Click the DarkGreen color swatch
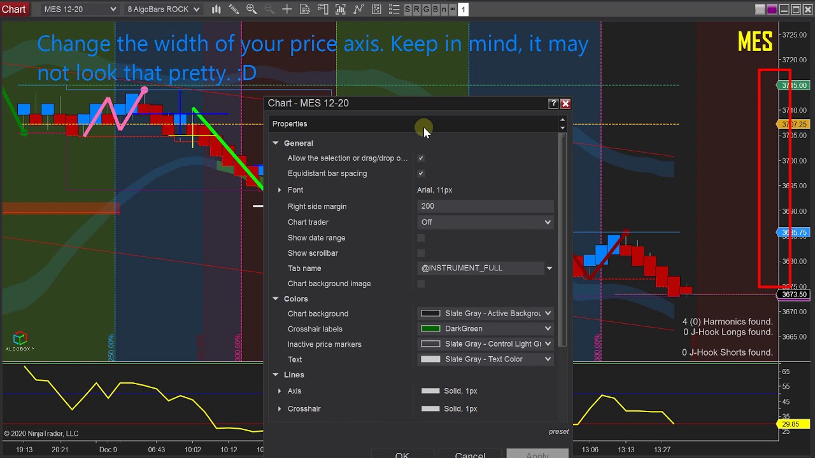815x458 pixels. (430, 329)
